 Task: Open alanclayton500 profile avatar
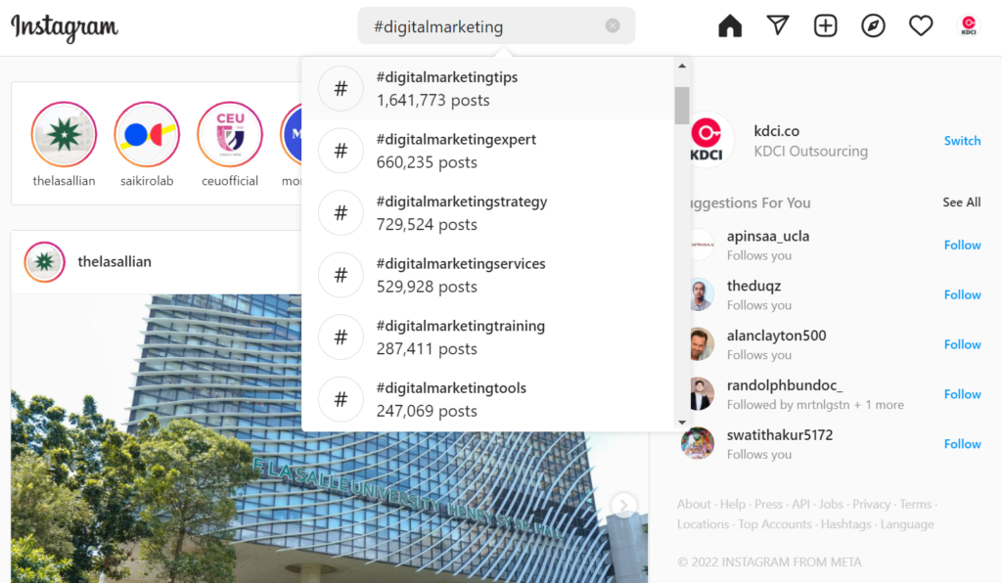tap(702, 345)
